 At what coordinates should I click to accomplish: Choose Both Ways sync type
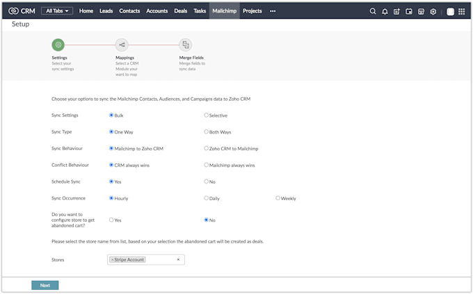pyautogui.click(x=206, y=132)
